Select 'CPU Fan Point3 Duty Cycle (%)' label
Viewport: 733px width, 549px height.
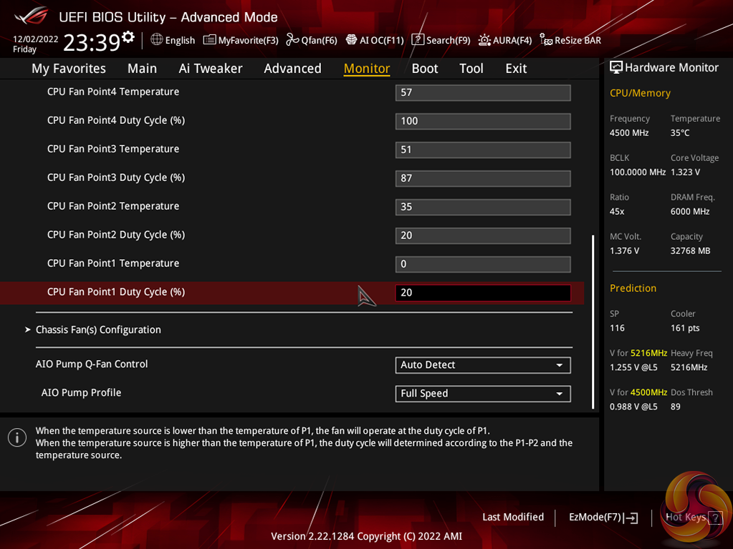point(116,178)
